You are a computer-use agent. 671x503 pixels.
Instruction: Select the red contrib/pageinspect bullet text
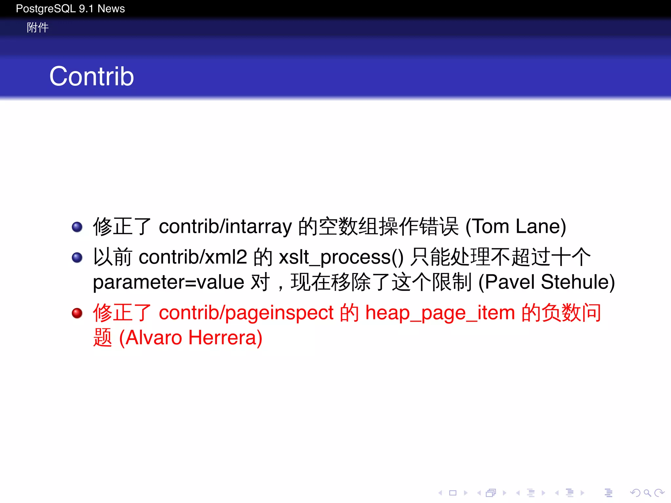click(x=347, y=325)
